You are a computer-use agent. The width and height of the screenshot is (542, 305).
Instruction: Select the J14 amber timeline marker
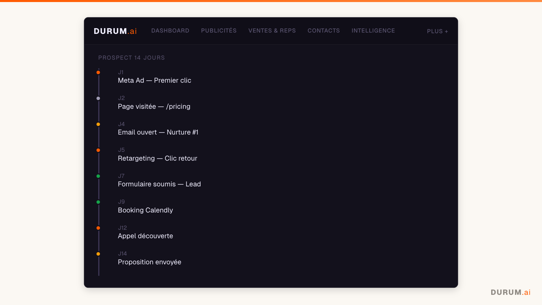tap(98, 254)
